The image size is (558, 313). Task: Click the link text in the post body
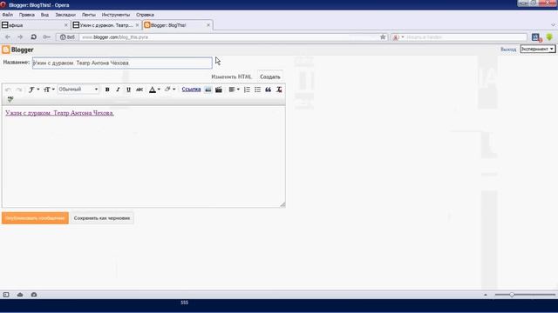[x=59, y=113]
